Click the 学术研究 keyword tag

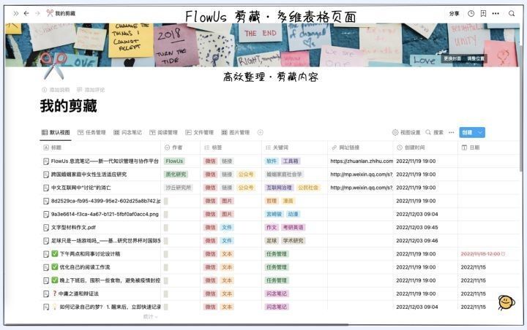[293, 241]
